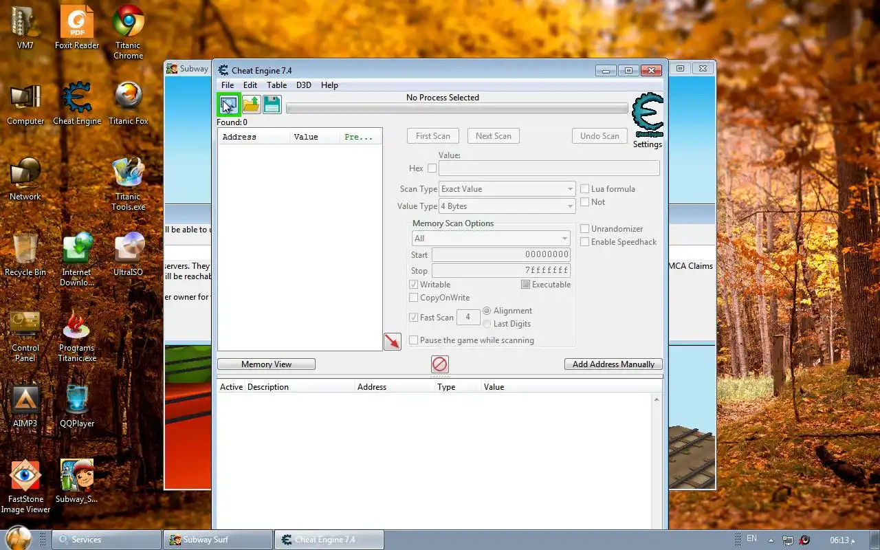Open Titanic Fox desktop icon

[129, 104]
